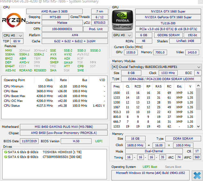The width and height of the screenshot is (203, 181).
Task: Click the green check icon beside CT500MX500SSD1
Action: point(6,157)
